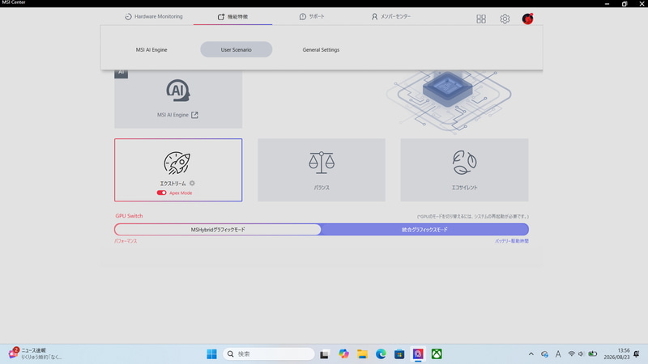Toggle the IME input mode A

point(558,354)
